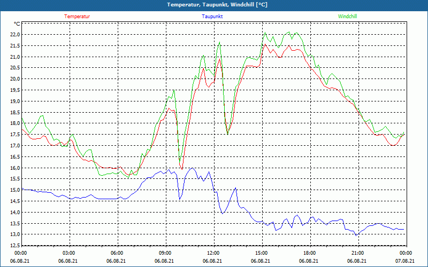Viewport: 428px width, 267px height.
Task: Click the '16,0' y-axis value
Action: (15, 168)
